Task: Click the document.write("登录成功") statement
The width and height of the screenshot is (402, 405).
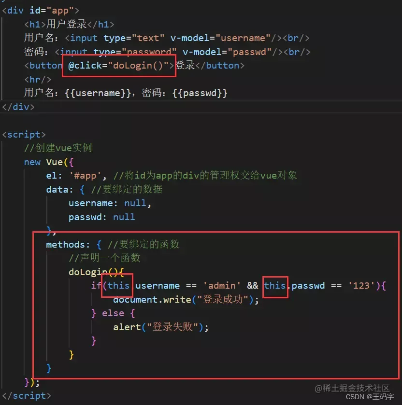Action: (186, 300)
